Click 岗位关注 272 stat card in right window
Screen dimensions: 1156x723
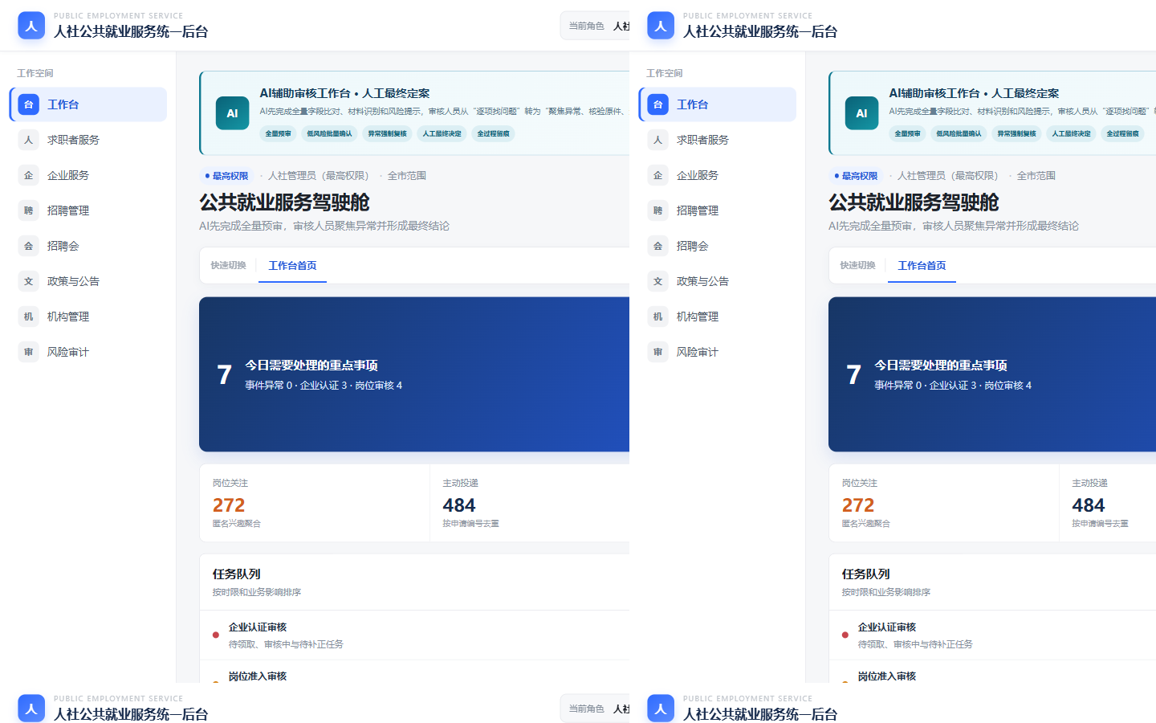pyautogui.click(x=944, y=503)
